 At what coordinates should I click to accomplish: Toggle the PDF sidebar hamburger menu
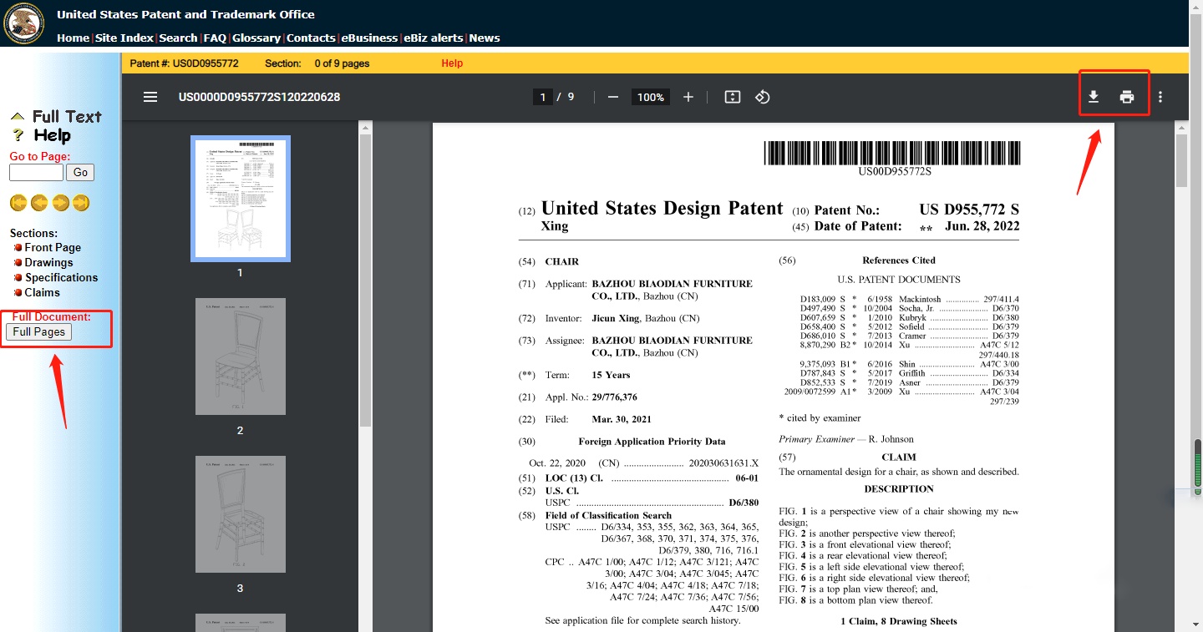150,97
